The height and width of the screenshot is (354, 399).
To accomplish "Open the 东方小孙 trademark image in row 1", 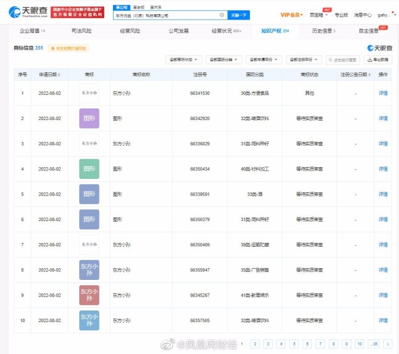I will 90,93.
